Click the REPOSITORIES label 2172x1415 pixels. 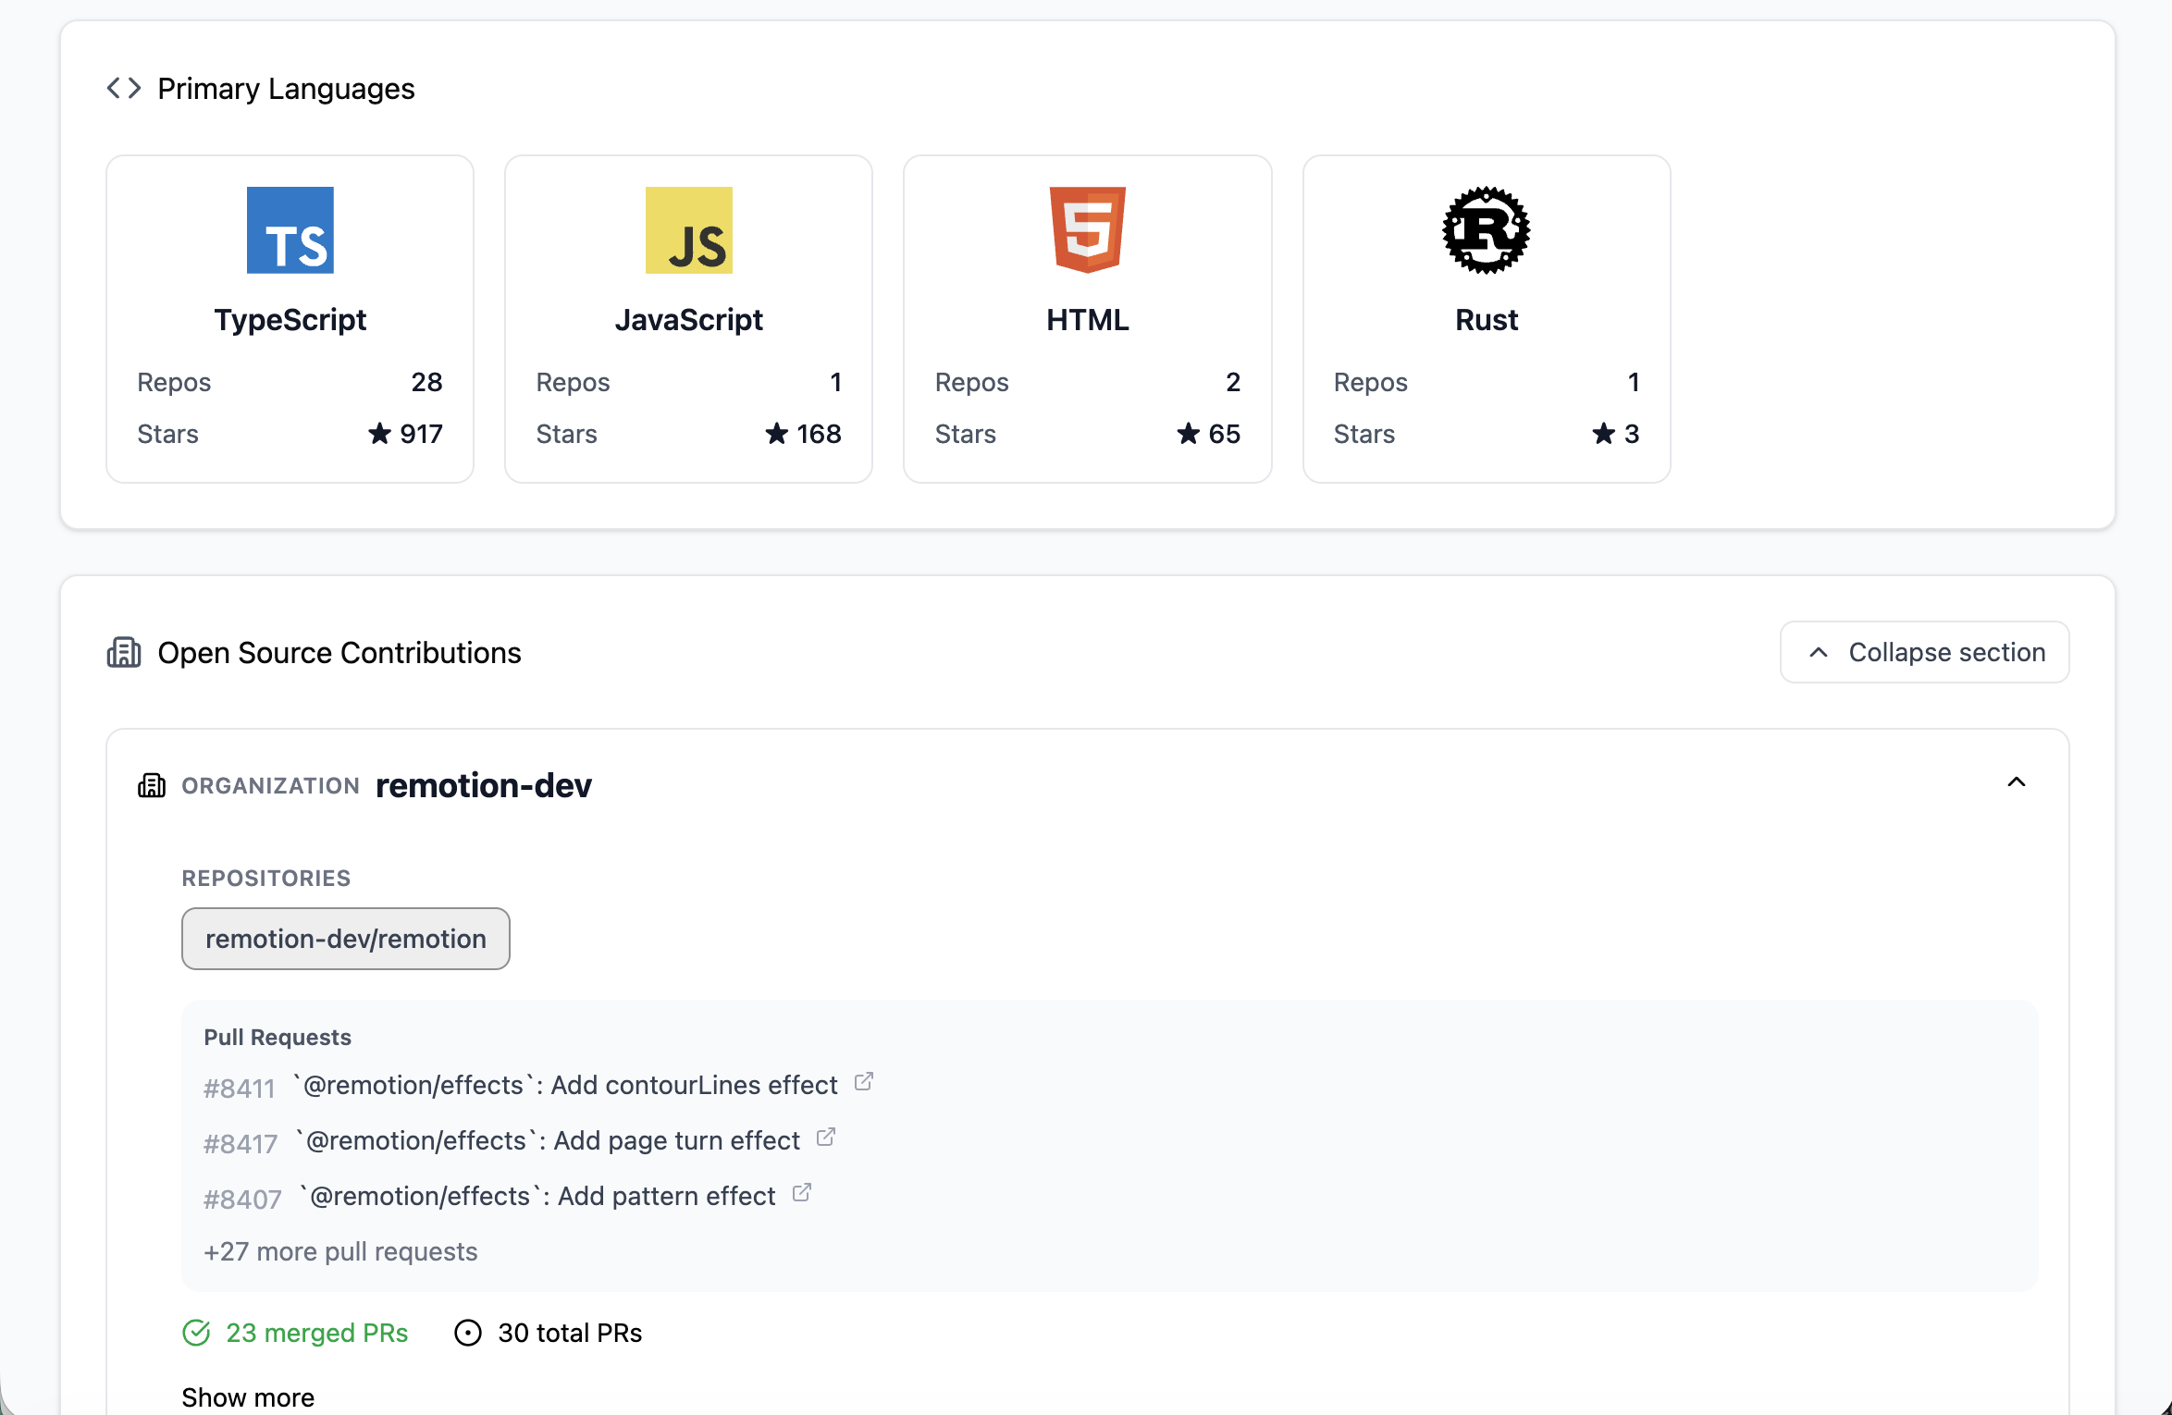pyautogui.click(x=266, y=878)
